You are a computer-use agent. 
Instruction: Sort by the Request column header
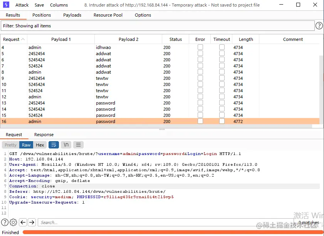pyautogui.click(x=13, y=39)
